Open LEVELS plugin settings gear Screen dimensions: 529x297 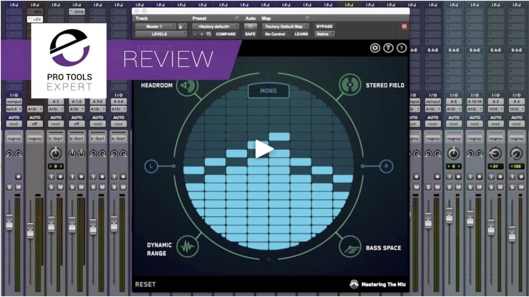[x=375, y=48]
